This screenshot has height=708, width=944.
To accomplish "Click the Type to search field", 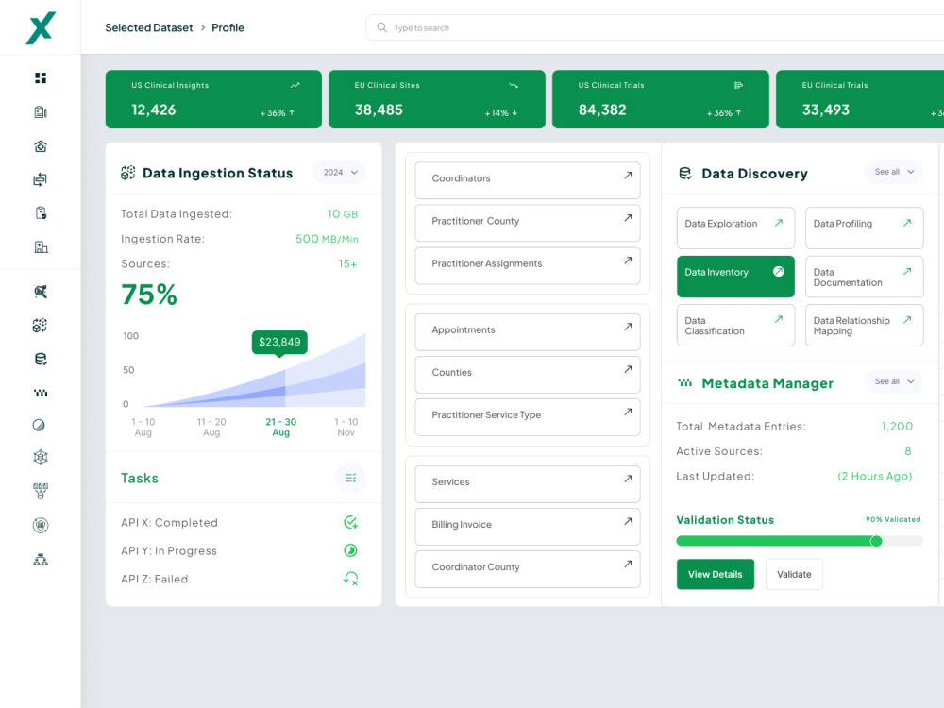I will [x=654, y=27].
